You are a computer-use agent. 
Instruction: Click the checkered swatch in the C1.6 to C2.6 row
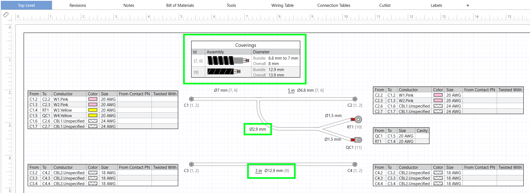coord(93,121)
